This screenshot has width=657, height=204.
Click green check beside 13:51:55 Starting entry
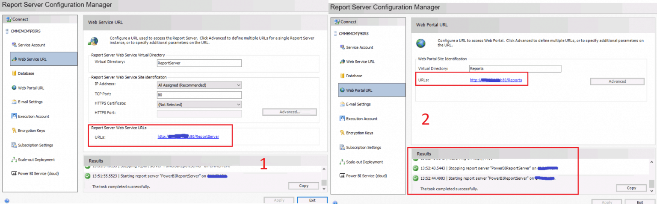point(88,176)
